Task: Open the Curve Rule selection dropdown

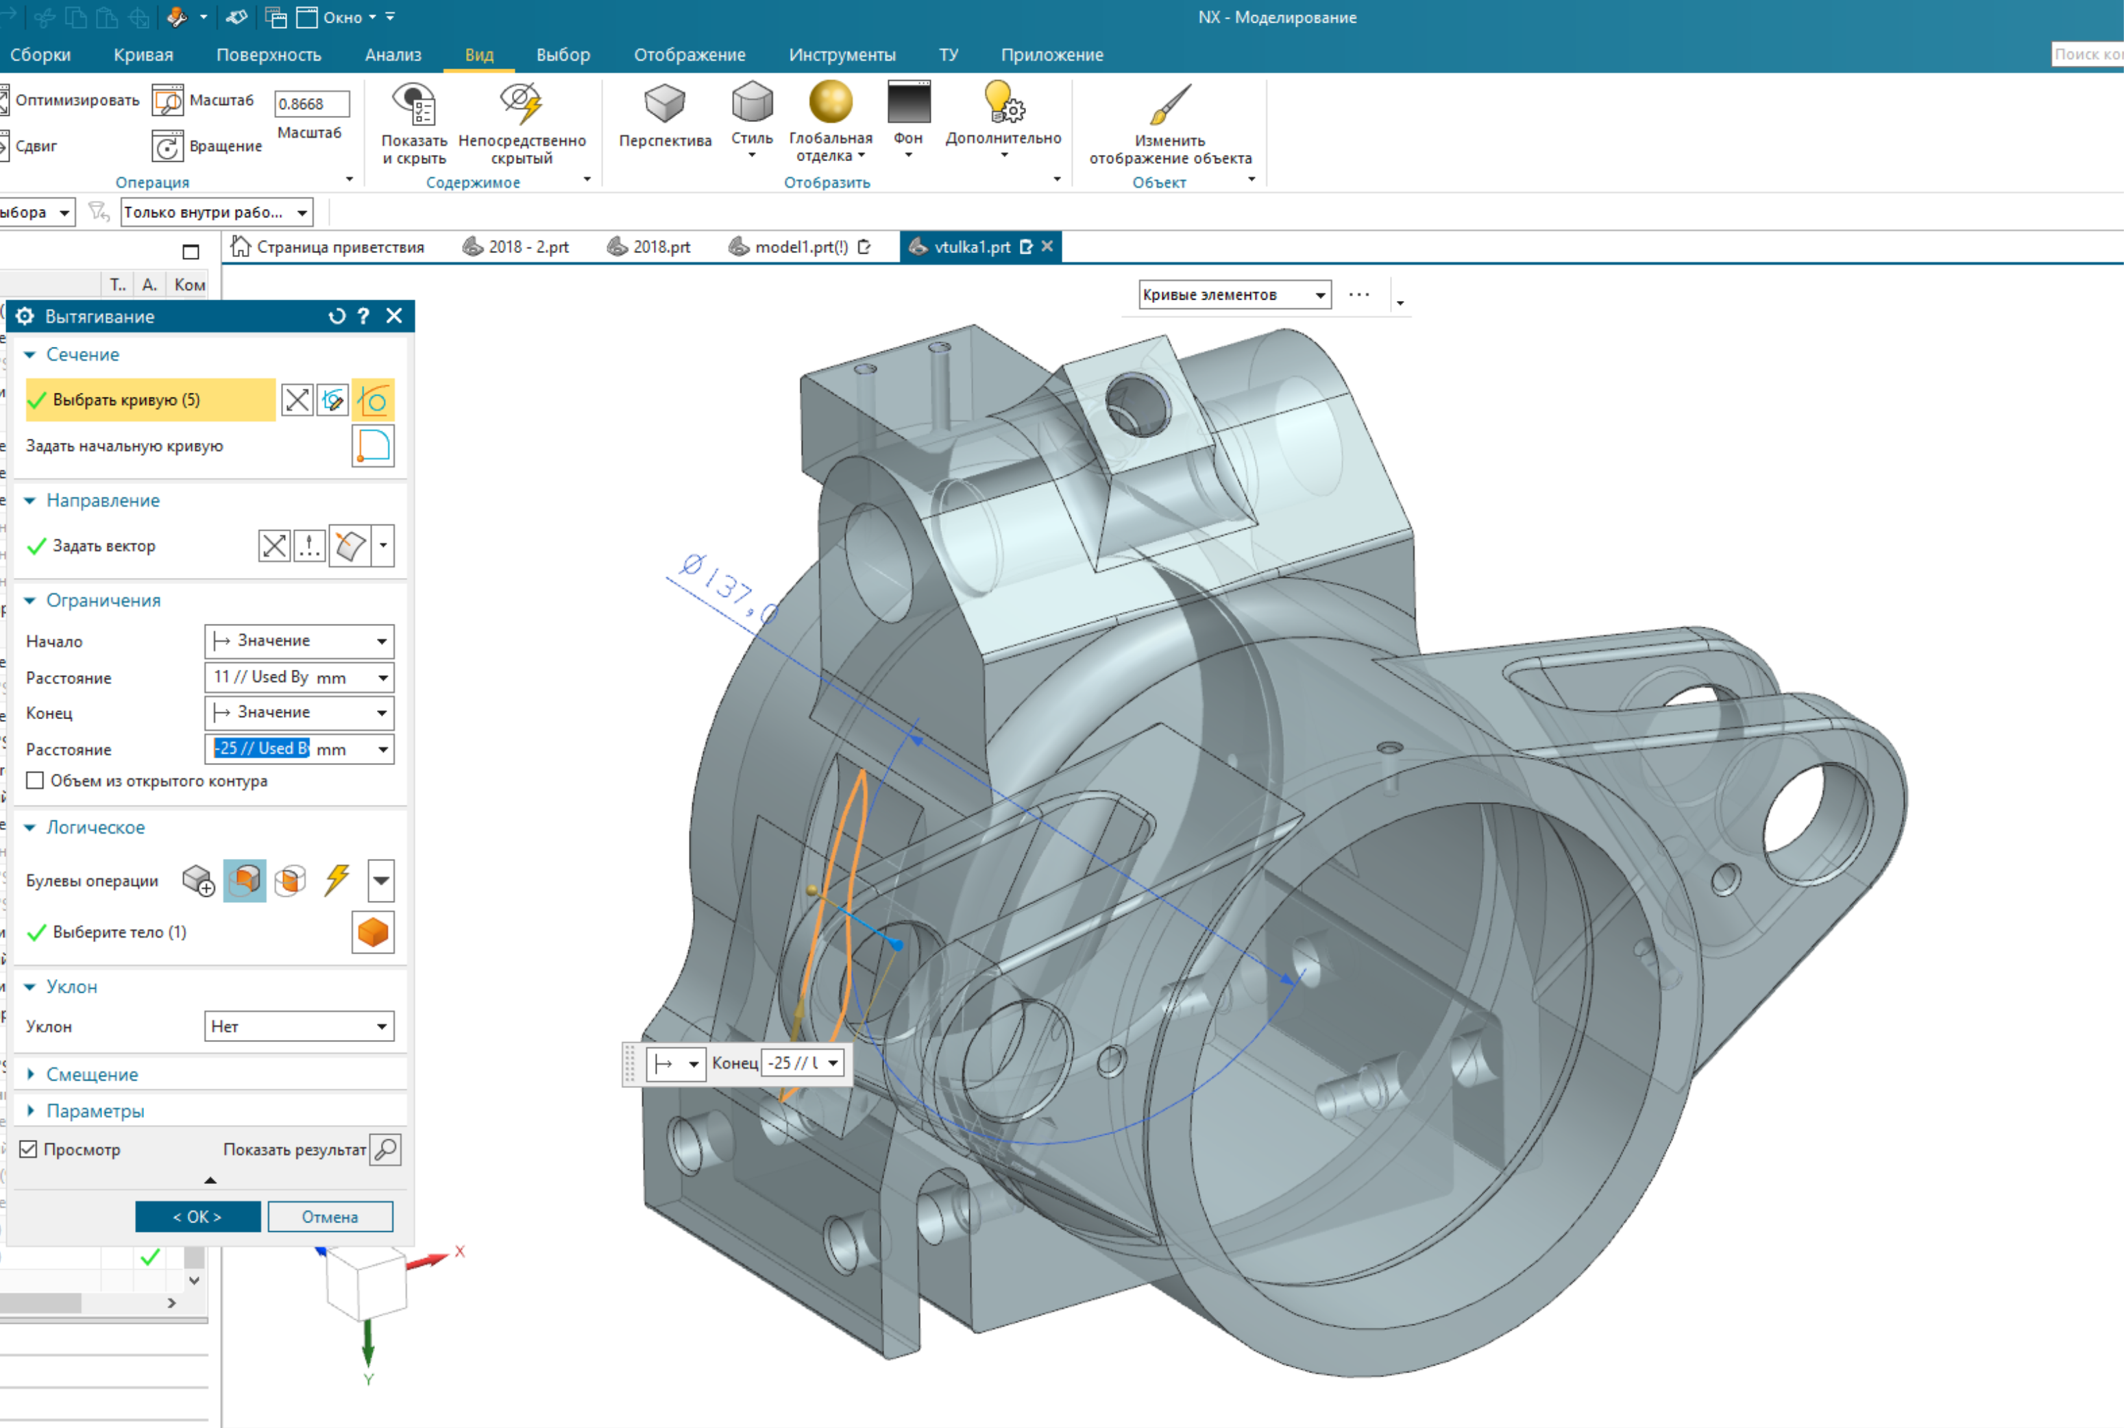Action: (1234, 295)
